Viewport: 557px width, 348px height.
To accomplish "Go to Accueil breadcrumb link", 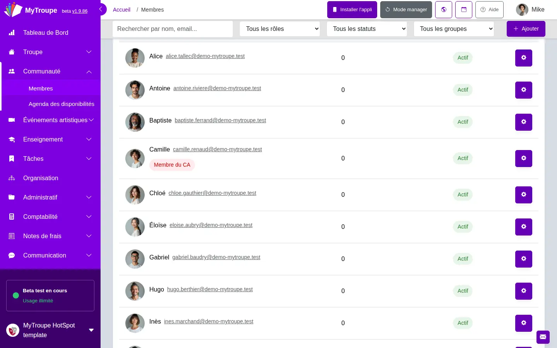I will click(x=121, y=10).
